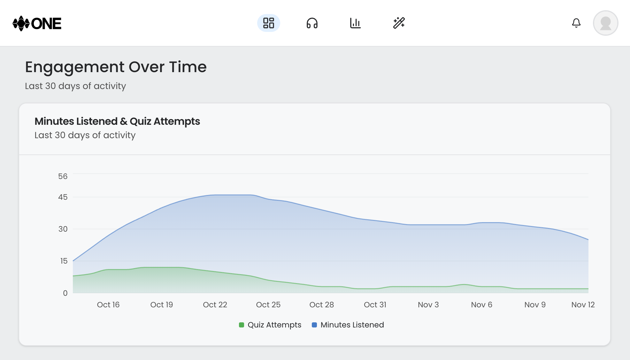
Task: Click the green legend color swatch
Action: [241, 325]
